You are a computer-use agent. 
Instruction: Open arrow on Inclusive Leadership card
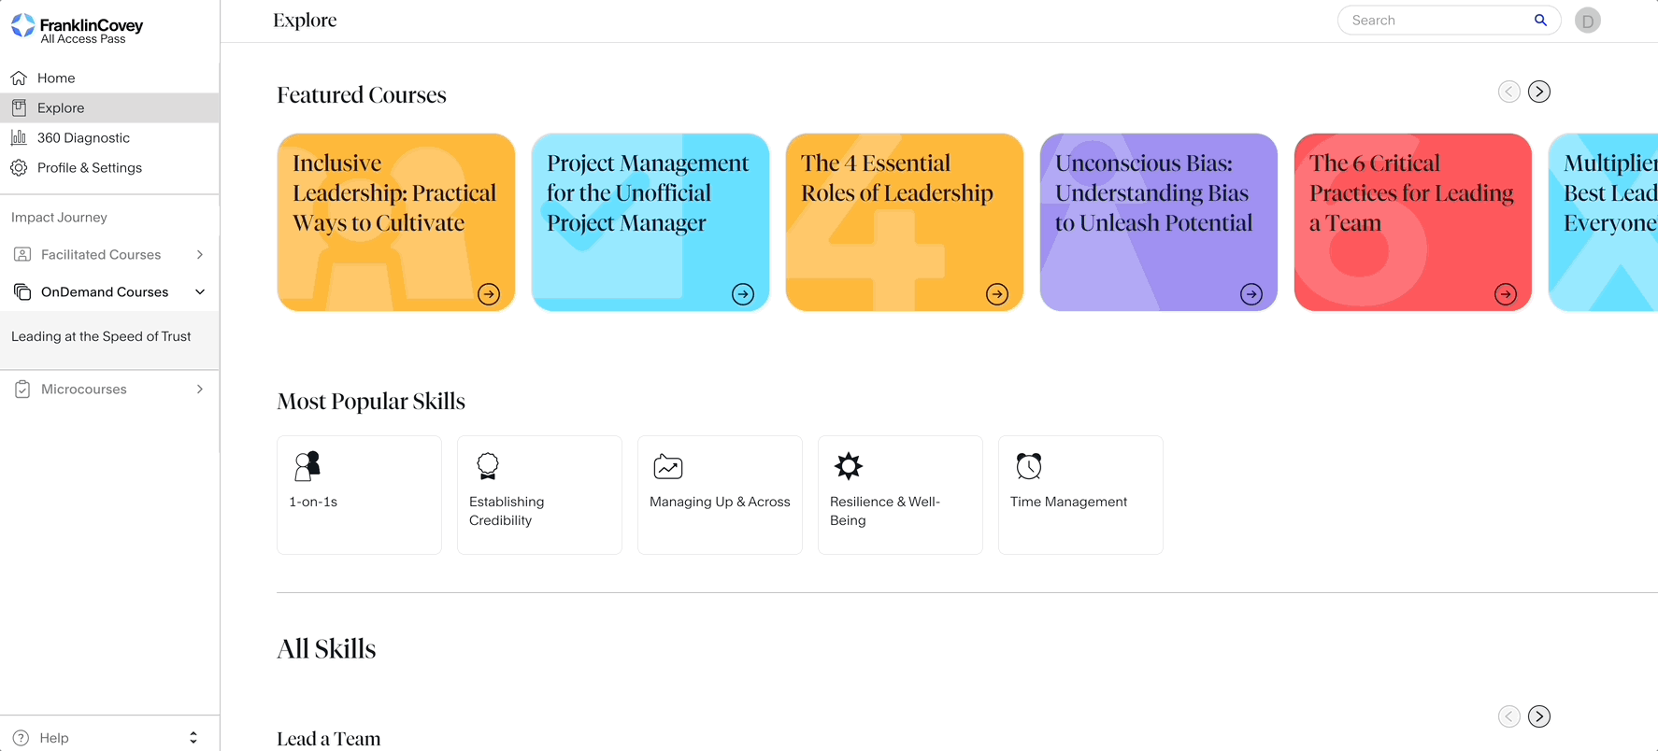pyautogui.click(x=489, y=294)
